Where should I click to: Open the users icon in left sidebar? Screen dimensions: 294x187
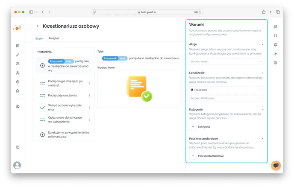18,64
